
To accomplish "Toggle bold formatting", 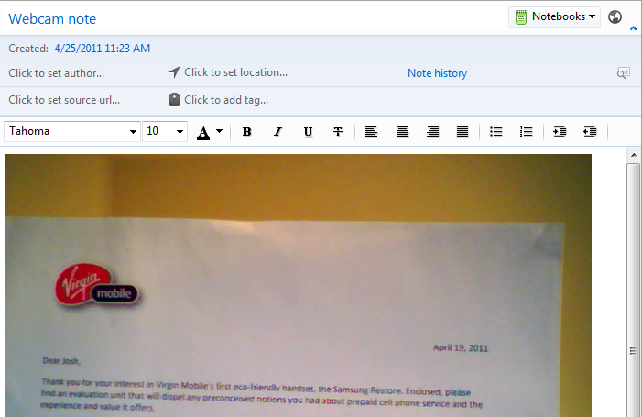I will [x=247, y=132].
